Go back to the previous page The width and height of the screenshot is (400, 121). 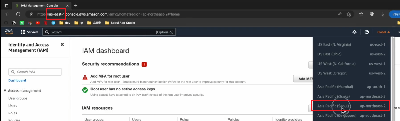click(x=7, y=14)
